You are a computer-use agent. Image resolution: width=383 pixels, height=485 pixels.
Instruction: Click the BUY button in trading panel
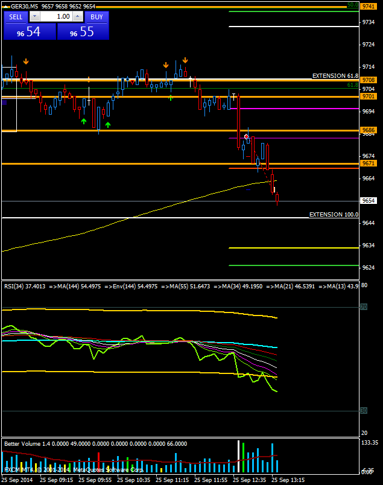pyautogui.click(x=97, y=17)
